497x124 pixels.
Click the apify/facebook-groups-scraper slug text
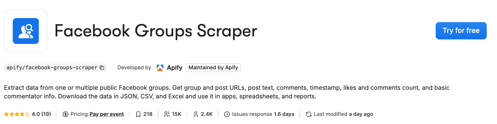pyautogui.click(x=52, y=68)
